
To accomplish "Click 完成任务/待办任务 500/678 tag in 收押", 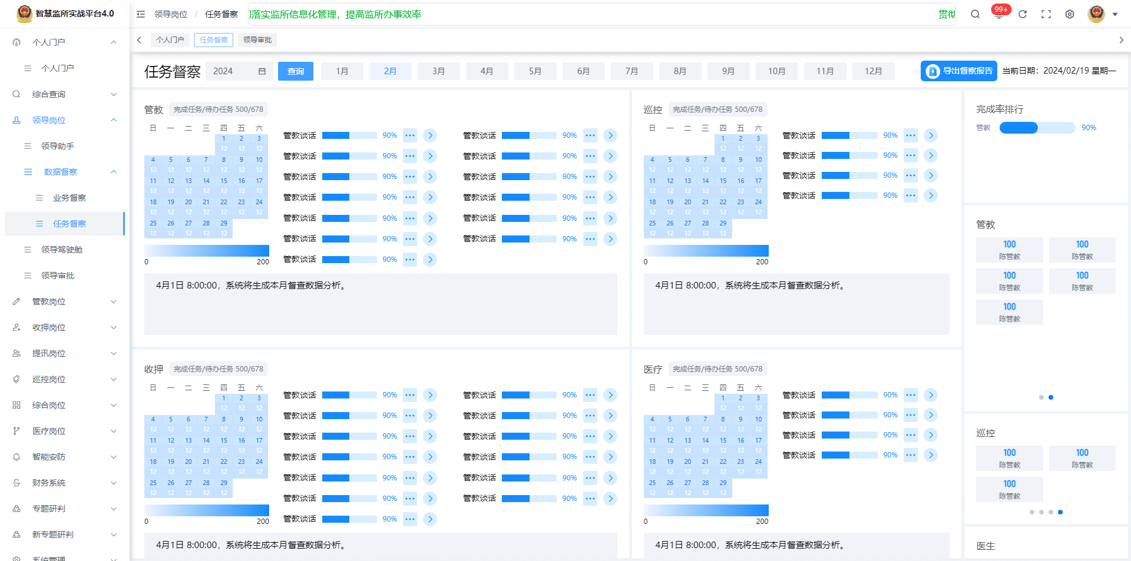I will [x=219, y=369].
